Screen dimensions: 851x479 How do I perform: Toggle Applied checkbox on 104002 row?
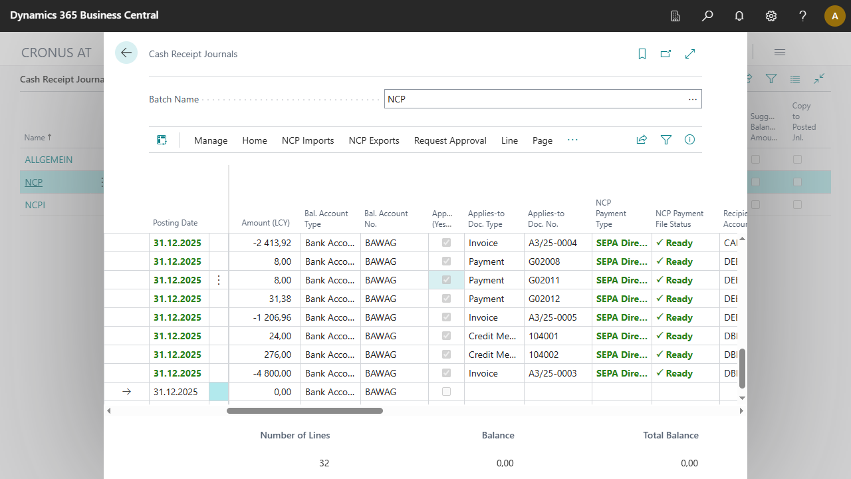tap(446, 355)
